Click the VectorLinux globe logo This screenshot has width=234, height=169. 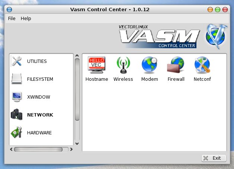tap(216, 36)
